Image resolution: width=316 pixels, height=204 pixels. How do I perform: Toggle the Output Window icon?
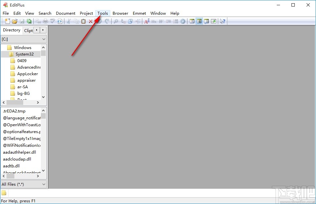coord(206,21)
